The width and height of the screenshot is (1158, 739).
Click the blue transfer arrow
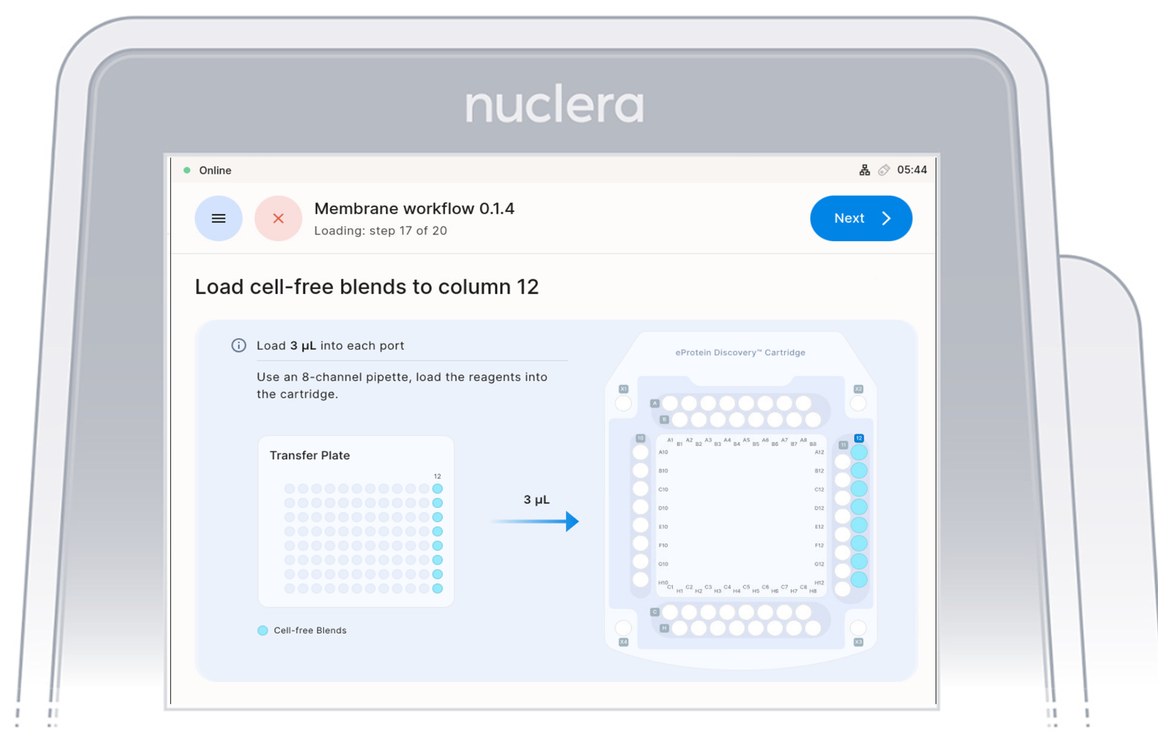(534, 521)
